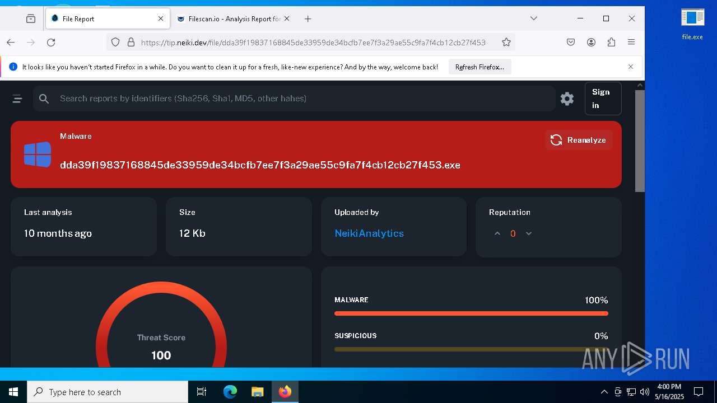Downvote the file reputation
Viewport: 717px width, 403px height.
point(528,233)
